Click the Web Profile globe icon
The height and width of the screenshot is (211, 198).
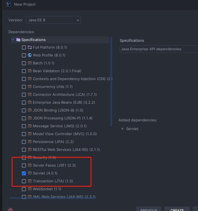pyautogui.click(x=30, y=55)
